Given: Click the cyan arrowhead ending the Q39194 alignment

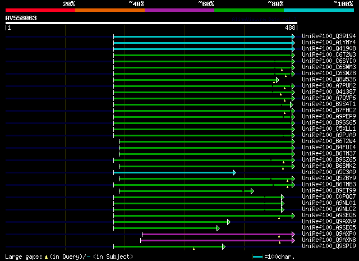Looking at the screenshot, I should pos(293,36).
